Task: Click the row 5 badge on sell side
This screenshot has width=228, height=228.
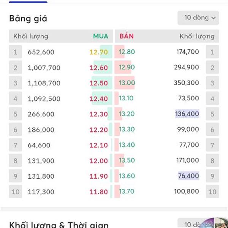Action: [x=212, y=114]
